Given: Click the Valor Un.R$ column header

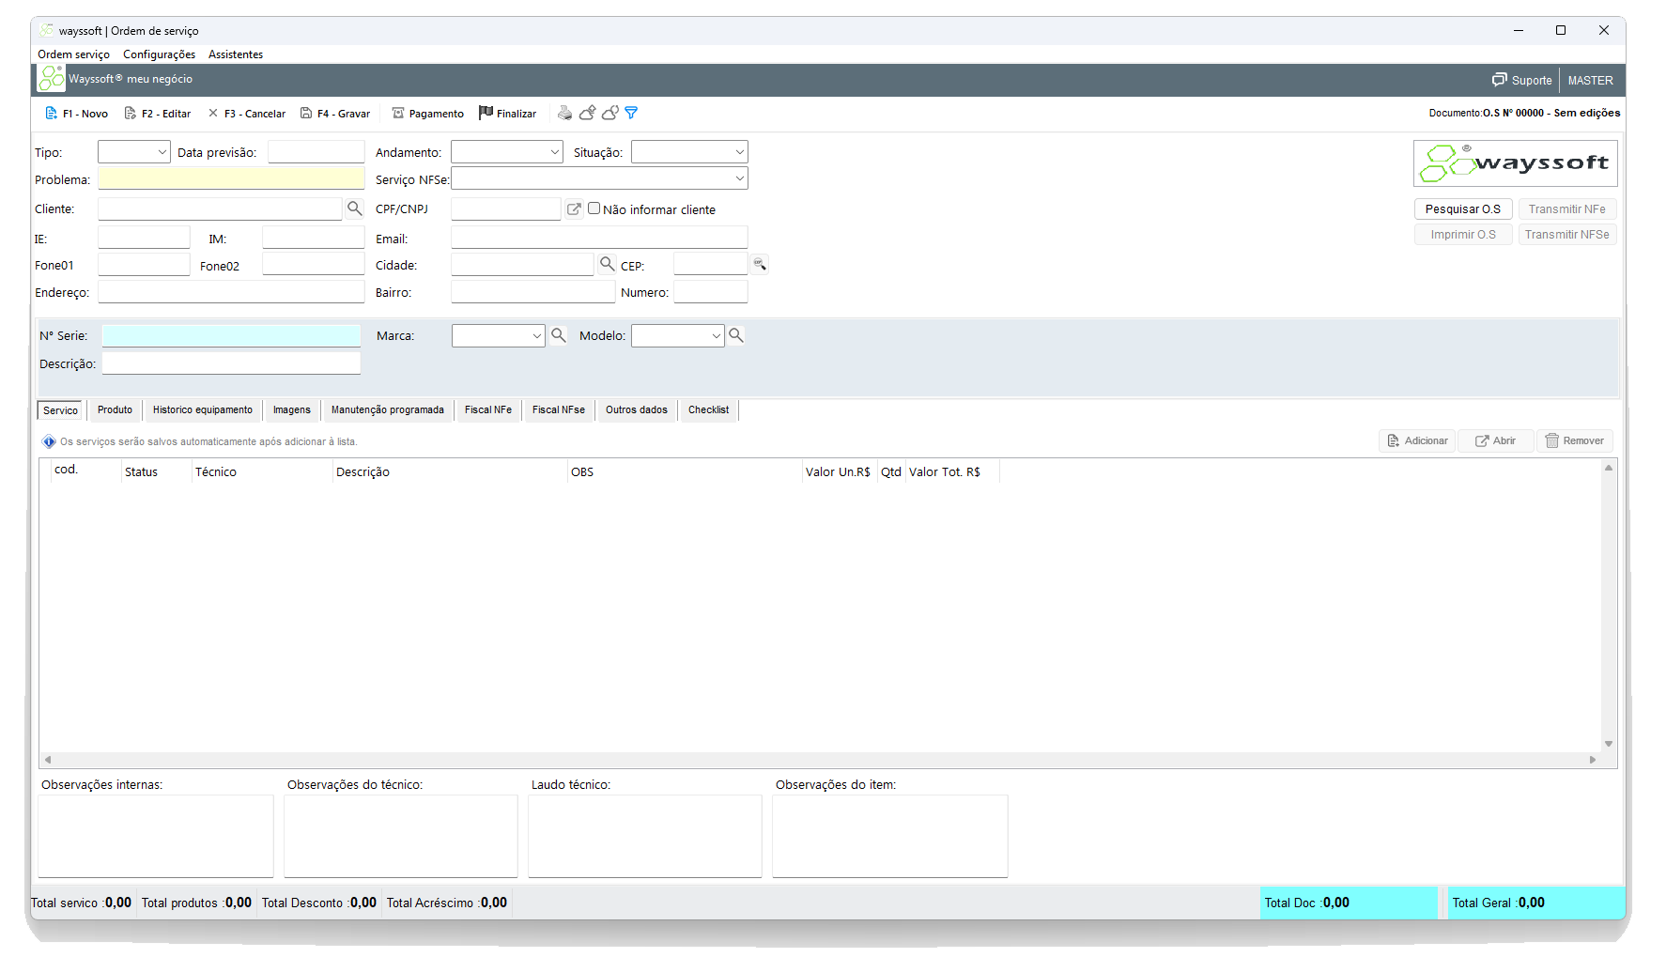Looking at the screenshot, I should (838, 471).
